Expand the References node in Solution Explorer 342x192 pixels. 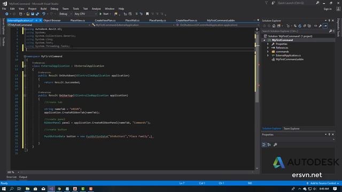click(268, 48)
